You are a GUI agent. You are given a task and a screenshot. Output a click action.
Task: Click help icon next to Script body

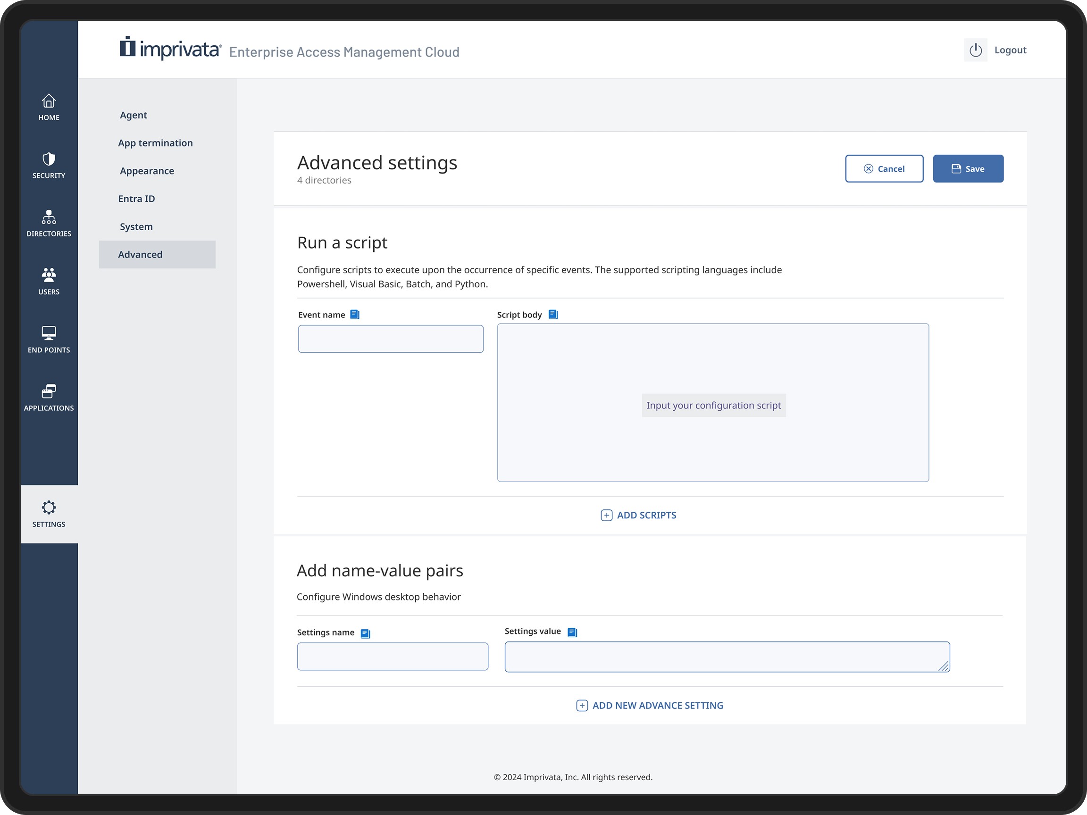click(x=553, y=315)
